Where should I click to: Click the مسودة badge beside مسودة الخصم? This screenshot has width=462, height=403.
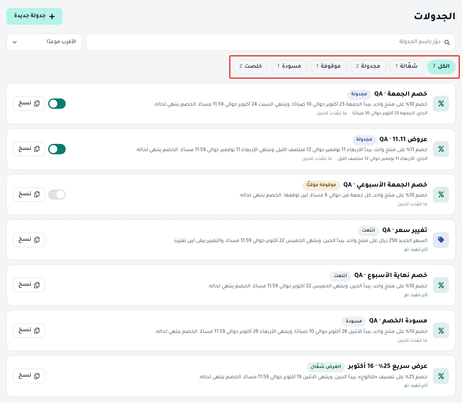click(x=354, y=321)
